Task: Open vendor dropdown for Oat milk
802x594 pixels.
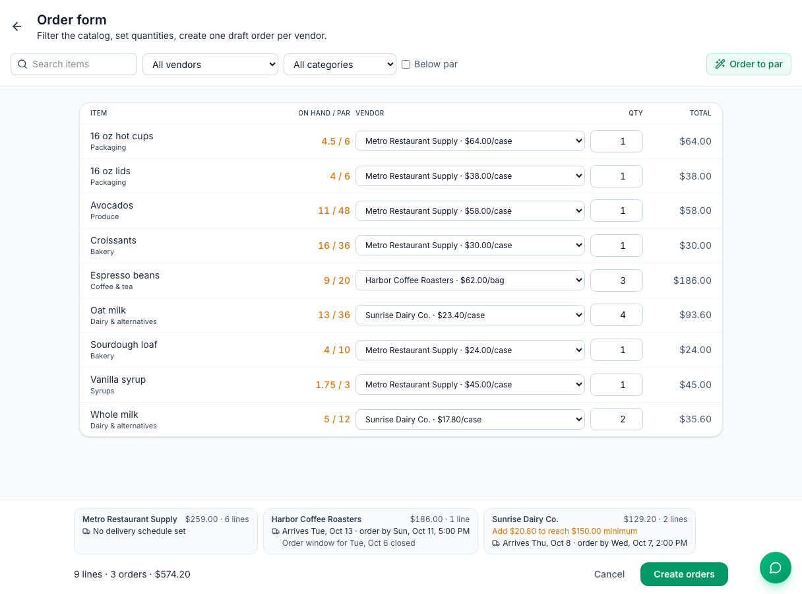Action: [x=470, y=315]
